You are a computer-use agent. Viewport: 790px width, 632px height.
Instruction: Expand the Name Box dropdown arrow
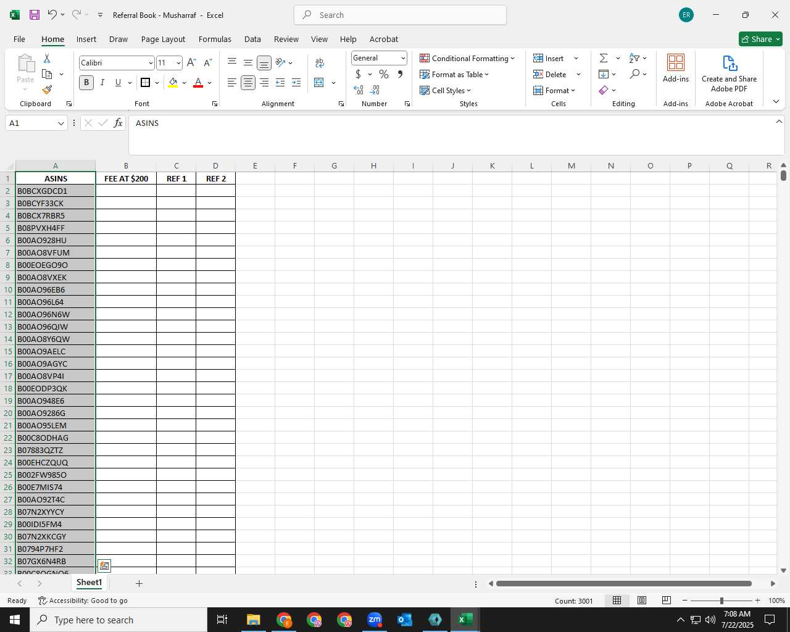(x=60, y=123)
